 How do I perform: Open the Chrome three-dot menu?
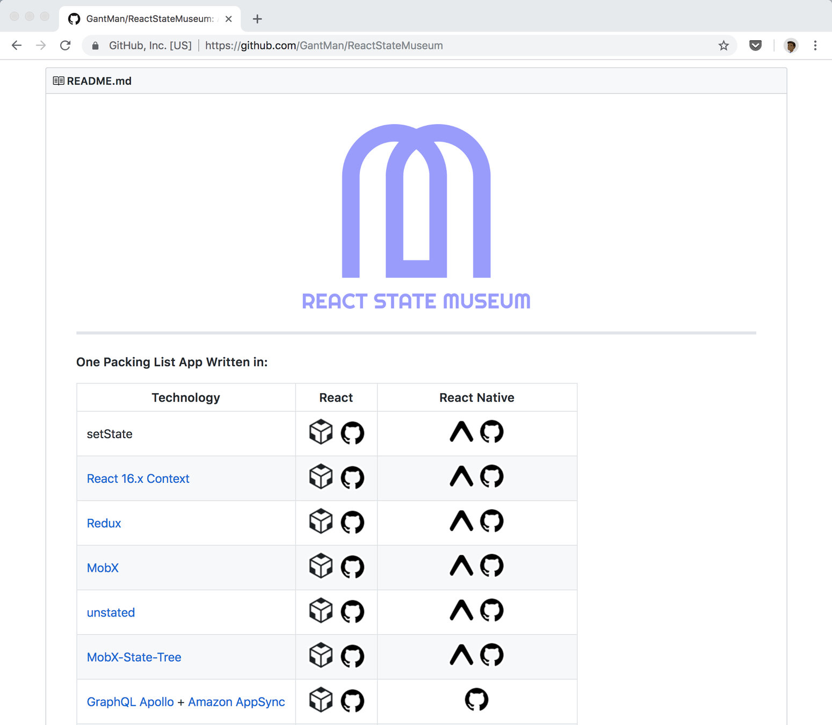click(x=815, y=46)
